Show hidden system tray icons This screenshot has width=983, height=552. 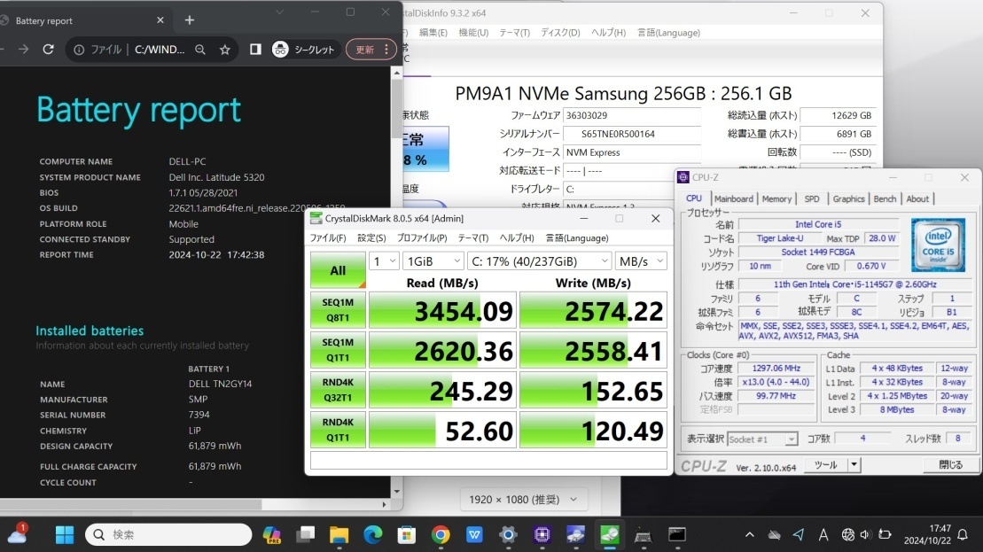tap(750, 534)
